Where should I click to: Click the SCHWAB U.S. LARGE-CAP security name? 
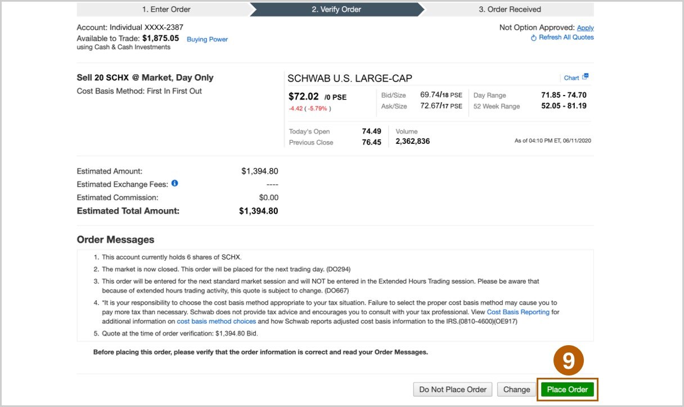(350, 79)
